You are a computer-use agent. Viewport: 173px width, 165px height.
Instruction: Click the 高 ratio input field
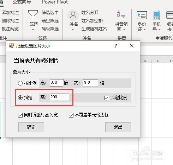[x=56, y=83]
